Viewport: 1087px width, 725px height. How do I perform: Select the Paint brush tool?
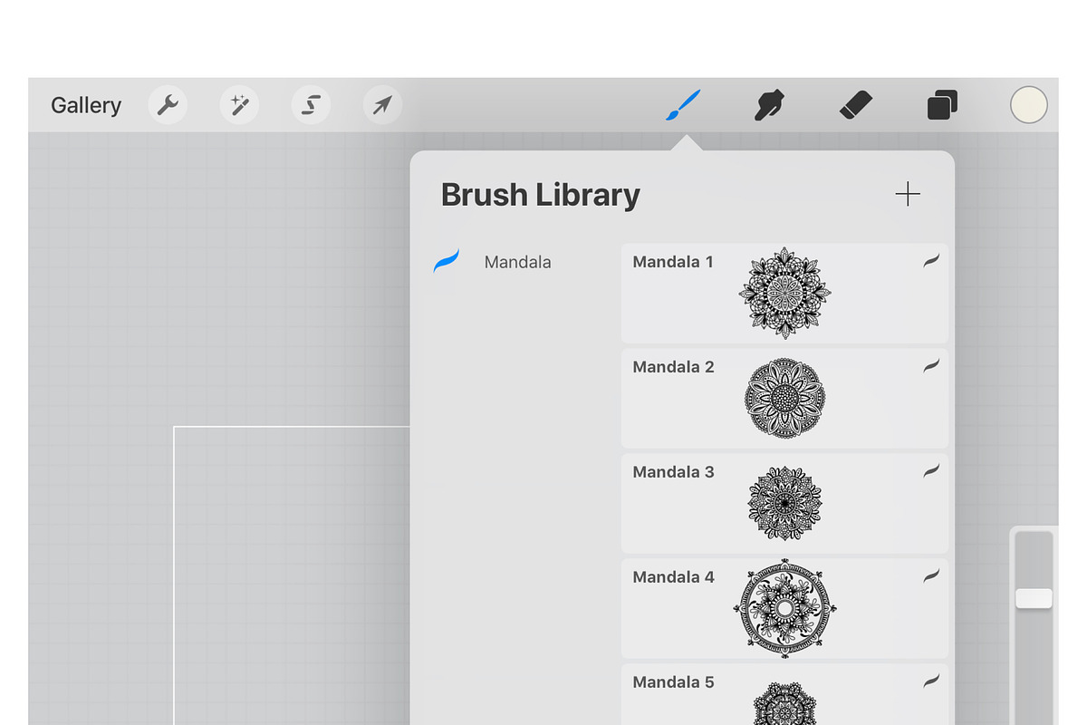[x=684, y=105]
